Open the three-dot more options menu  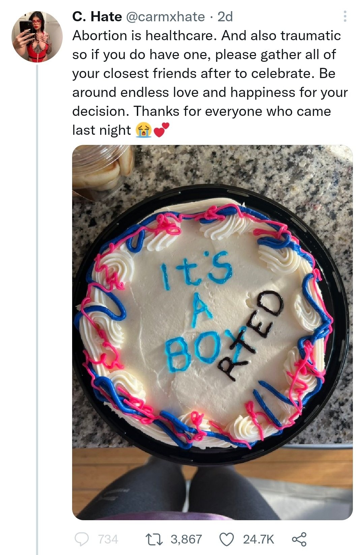coord(345,16)
